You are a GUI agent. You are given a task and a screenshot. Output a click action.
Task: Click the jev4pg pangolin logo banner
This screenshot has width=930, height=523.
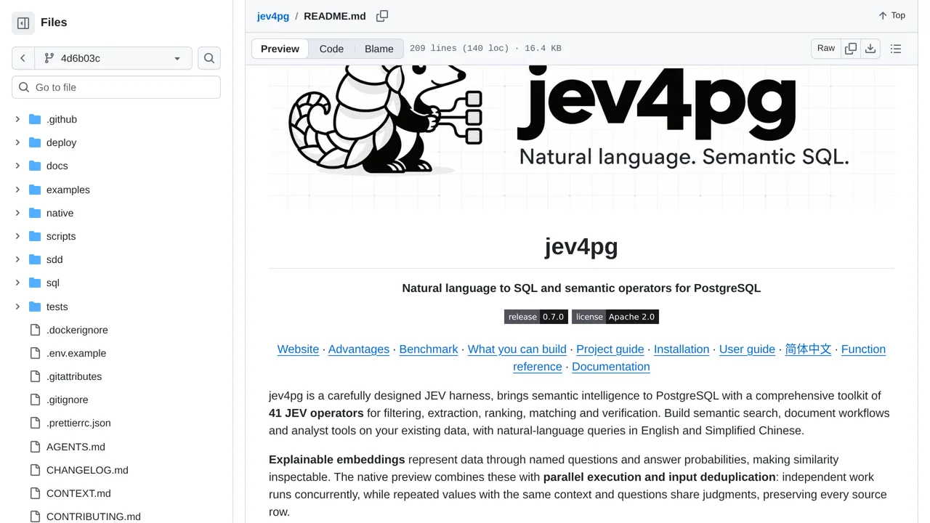point(581,137)
